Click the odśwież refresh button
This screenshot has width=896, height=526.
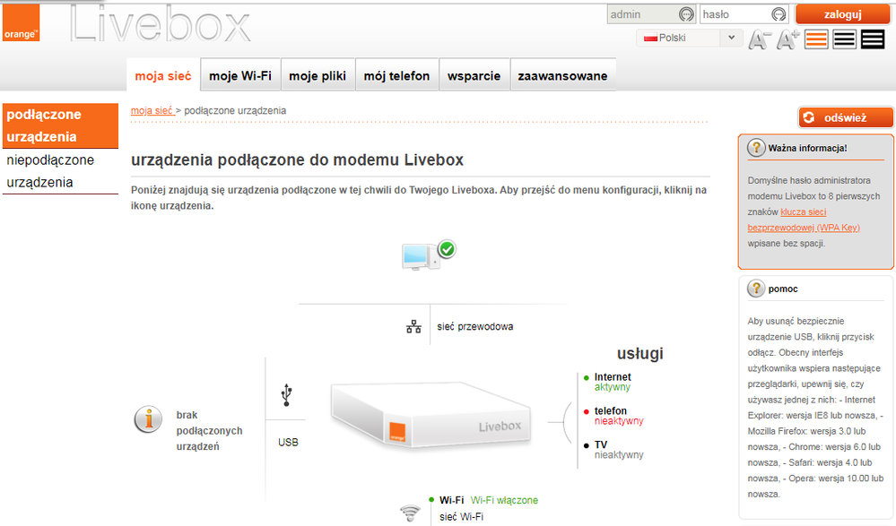click(x=845, y=116)
